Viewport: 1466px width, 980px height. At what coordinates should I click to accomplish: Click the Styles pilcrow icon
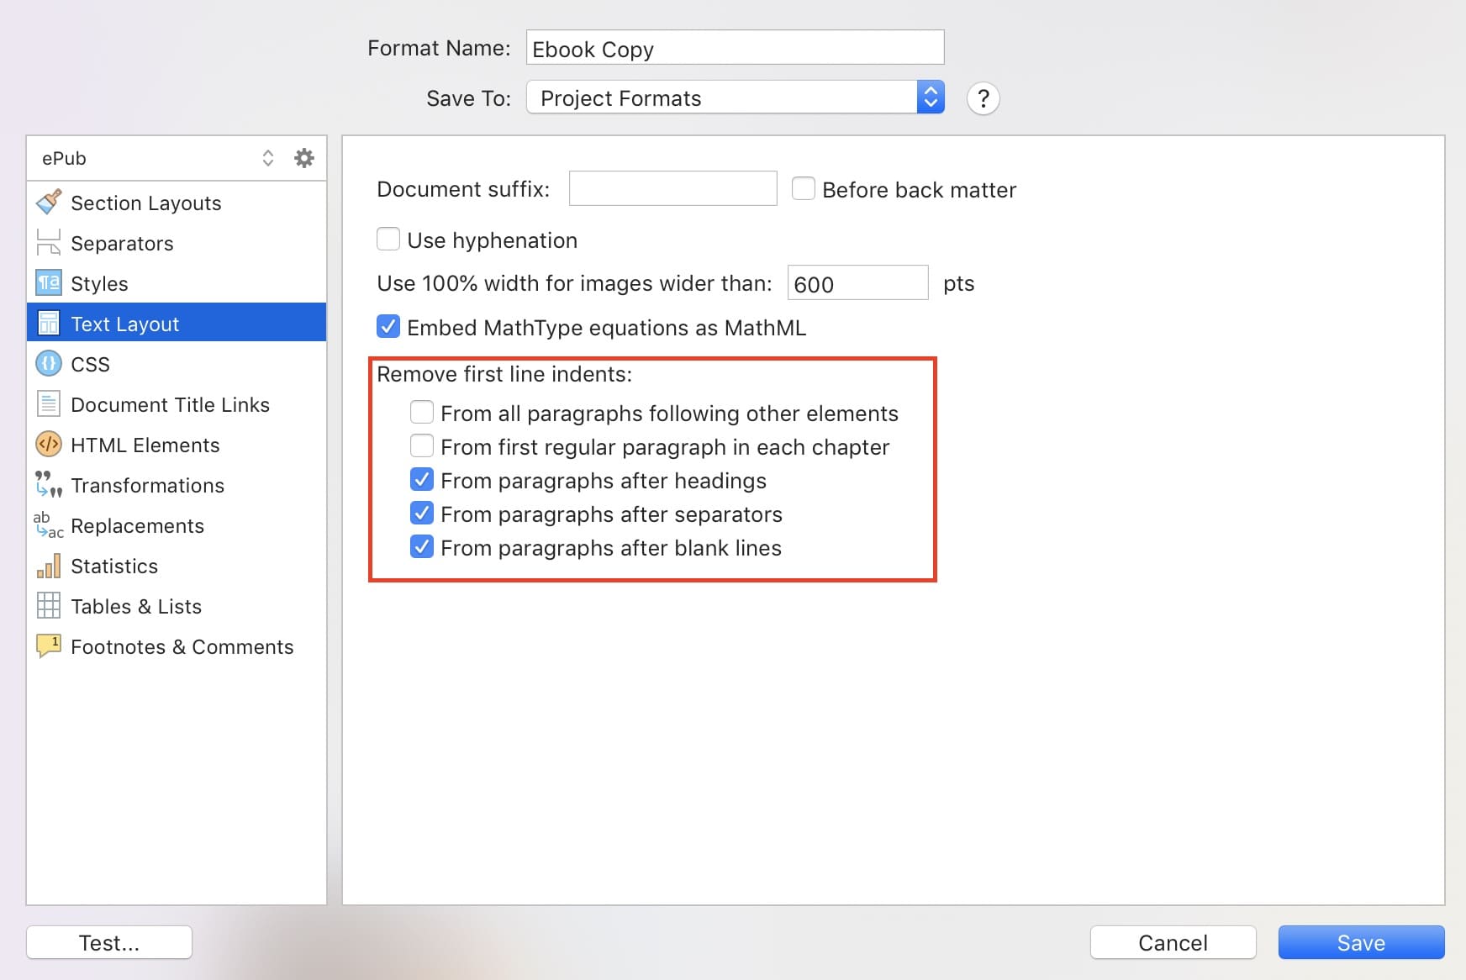(49, 283)
